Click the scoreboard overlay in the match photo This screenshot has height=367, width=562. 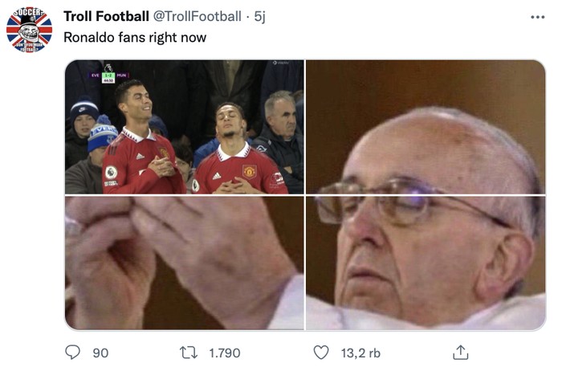[x=108, y=76]
